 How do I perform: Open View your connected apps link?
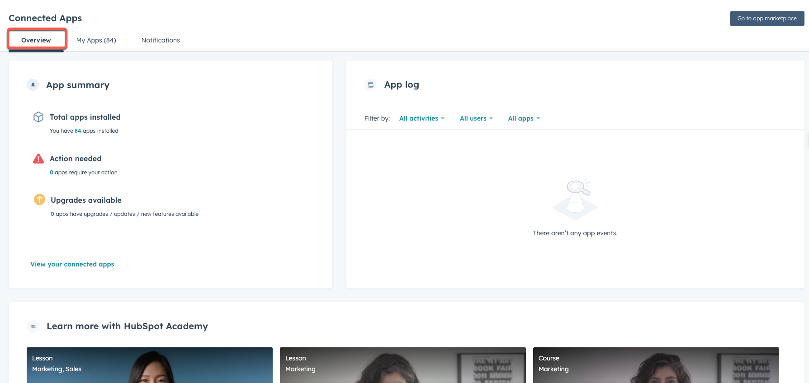pyautogui.click(x=72, y=264)
